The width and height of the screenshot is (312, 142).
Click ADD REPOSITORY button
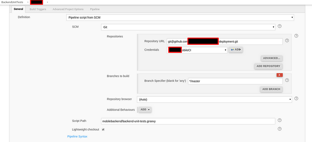[x=268, y=66]
